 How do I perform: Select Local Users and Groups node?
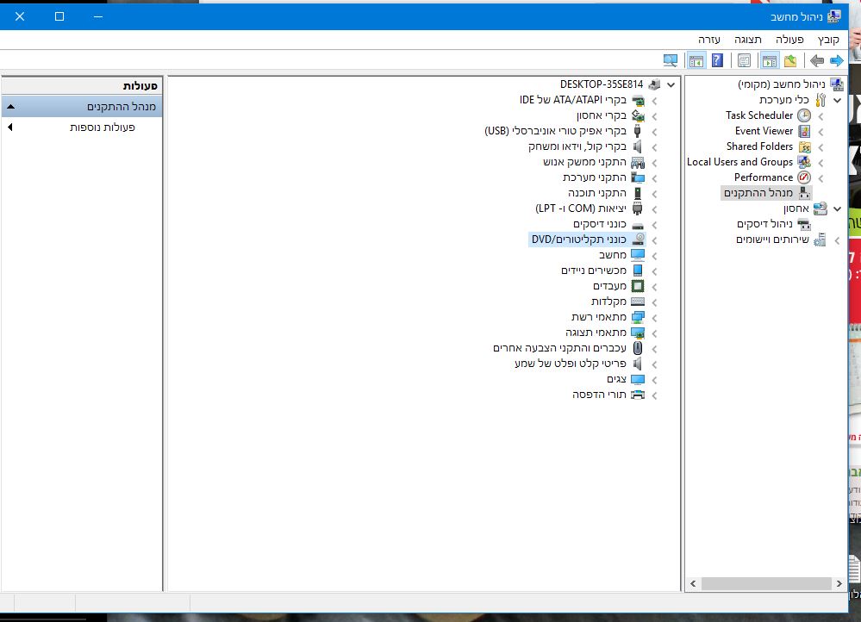[x=739, y=162]
